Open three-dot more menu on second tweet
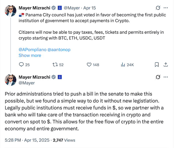 (x=166, y=77)
